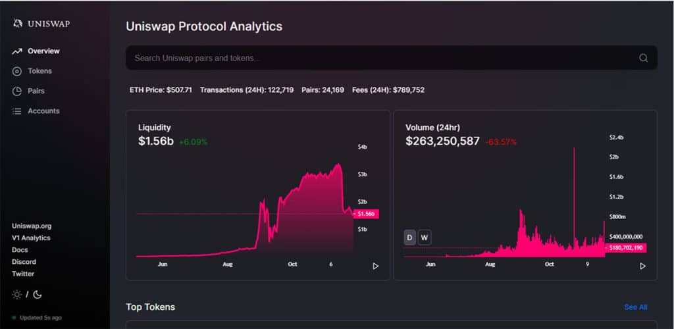This screenshot has width=674, height=329.
Task: Click the Pairs: 24,169 stat
Action: pyautogui.click(x=323, y=90)
